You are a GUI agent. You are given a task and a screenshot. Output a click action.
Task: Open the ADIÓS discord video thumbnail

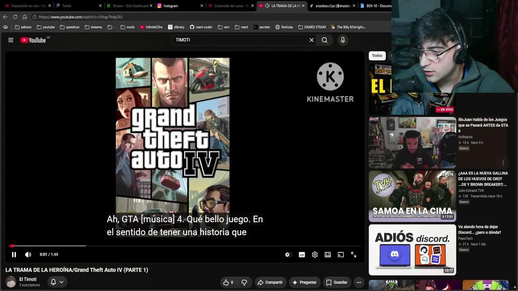coord(412,250)
